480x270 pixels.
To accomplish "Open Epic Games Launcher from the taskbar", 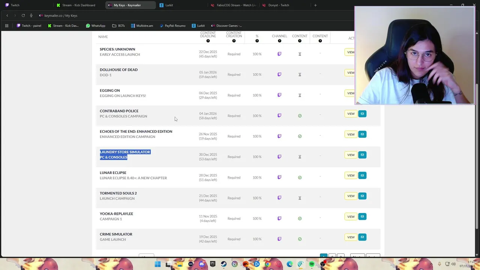I will click(213, 264).
